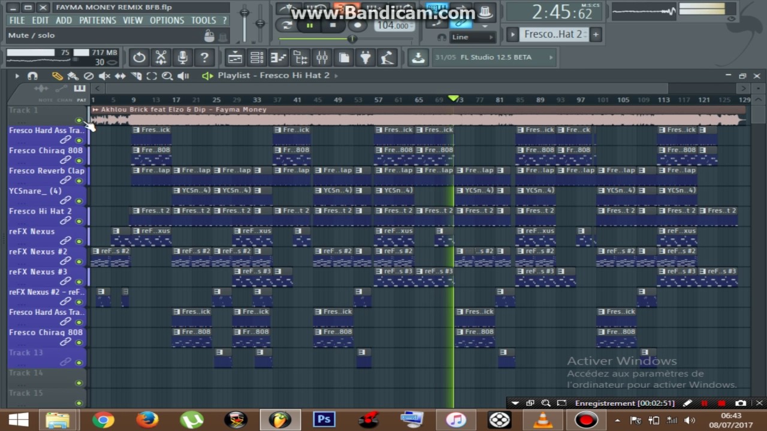Take Bandicam screenshot with camera icon

[x=741, y=403]
